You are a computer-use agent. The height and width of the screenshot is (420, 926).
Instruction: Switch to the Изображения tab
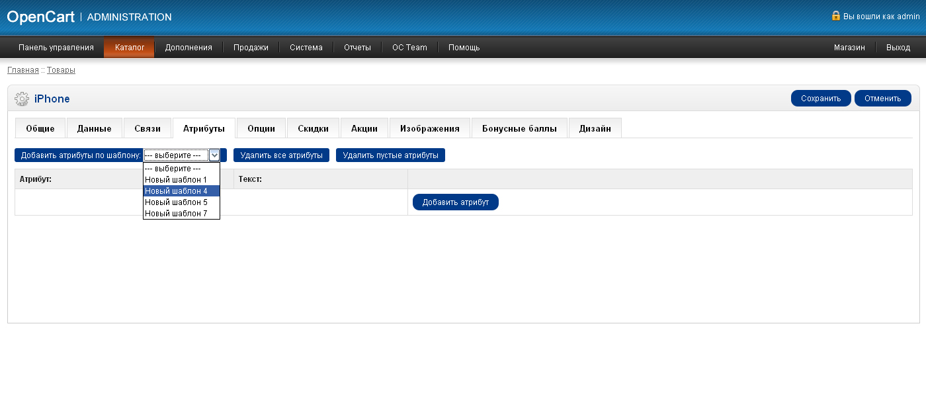click(430, 128)
